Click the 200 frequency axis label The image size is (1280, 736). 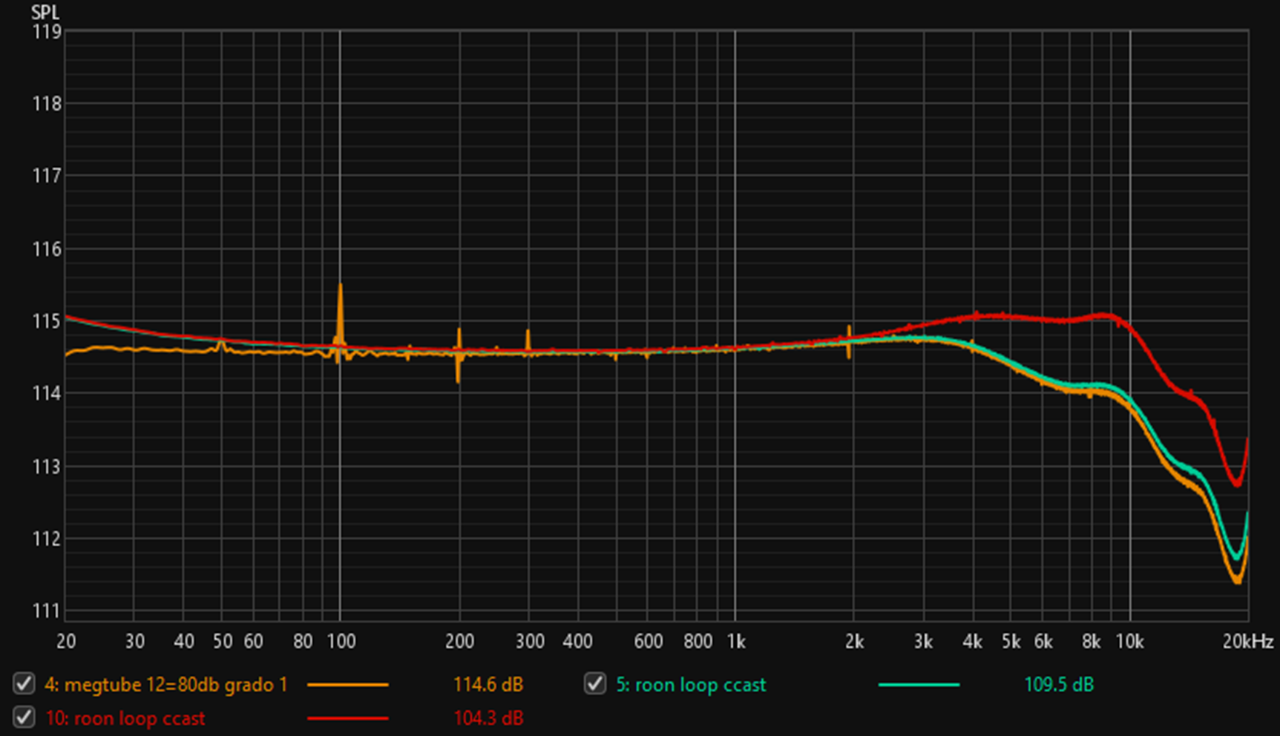(x=459, y=642)
